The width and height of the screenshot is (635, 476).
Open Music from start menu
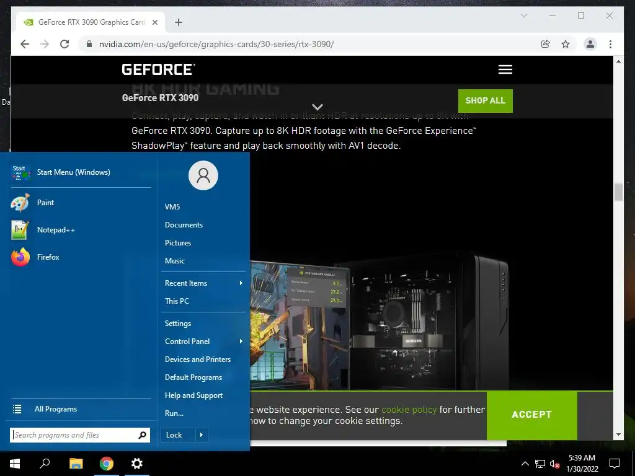174,261
